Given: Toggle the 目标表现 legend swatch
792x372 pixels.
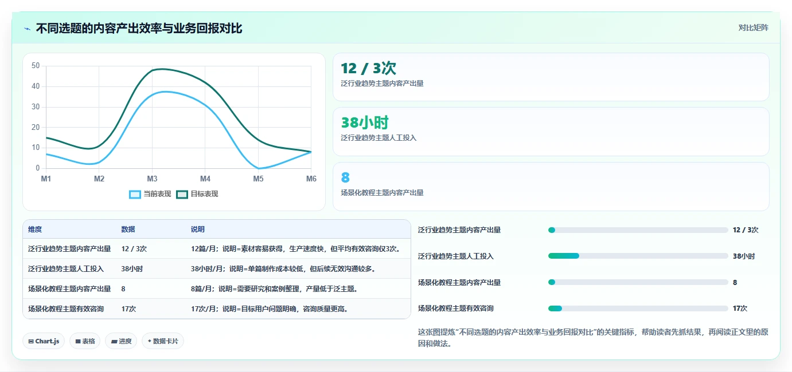Looking at the screenshot, I should 182,194.
